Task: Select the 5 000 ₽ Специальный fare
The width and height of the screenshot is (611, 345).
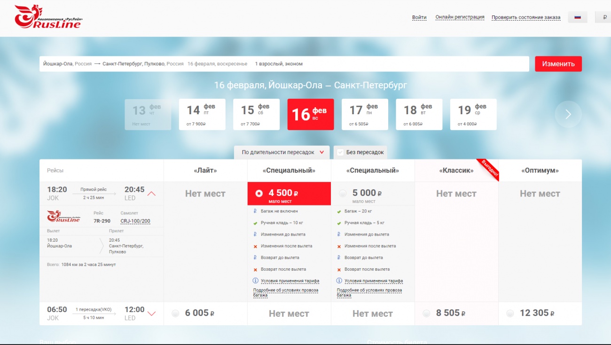Action: pyautogui.click(x=343, y=193)
